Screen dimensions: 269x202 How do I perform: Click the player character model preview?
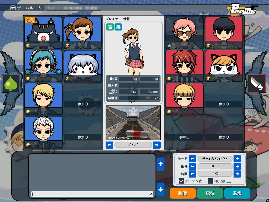coord(133,65)
